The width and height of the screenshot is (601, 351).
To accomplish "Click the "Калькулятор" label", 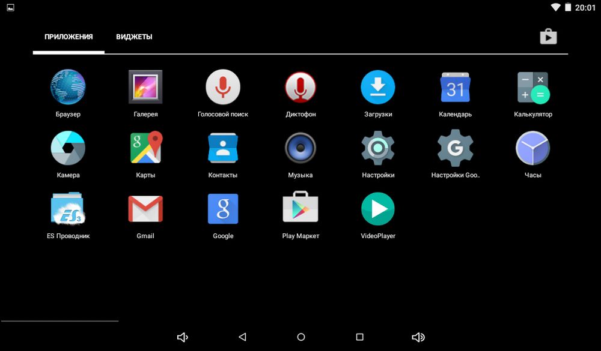I will pos(533,114).
